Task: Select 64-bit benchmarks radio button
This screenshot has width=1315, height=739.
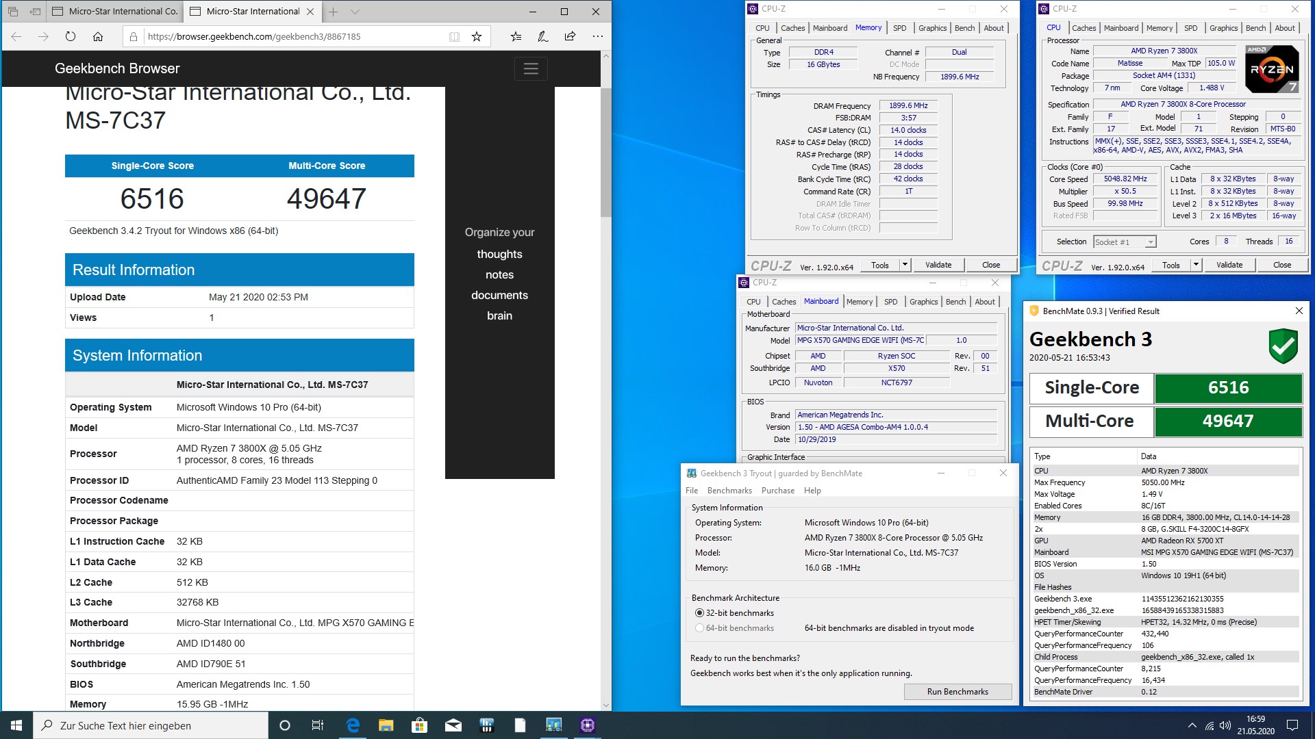Action: click(x=699, y=628)
